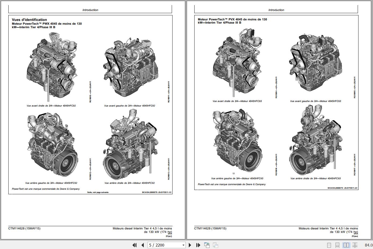Click the "Introduction" header on the left page
Screen dimensions: 373x249
click(x=90, y=10)
